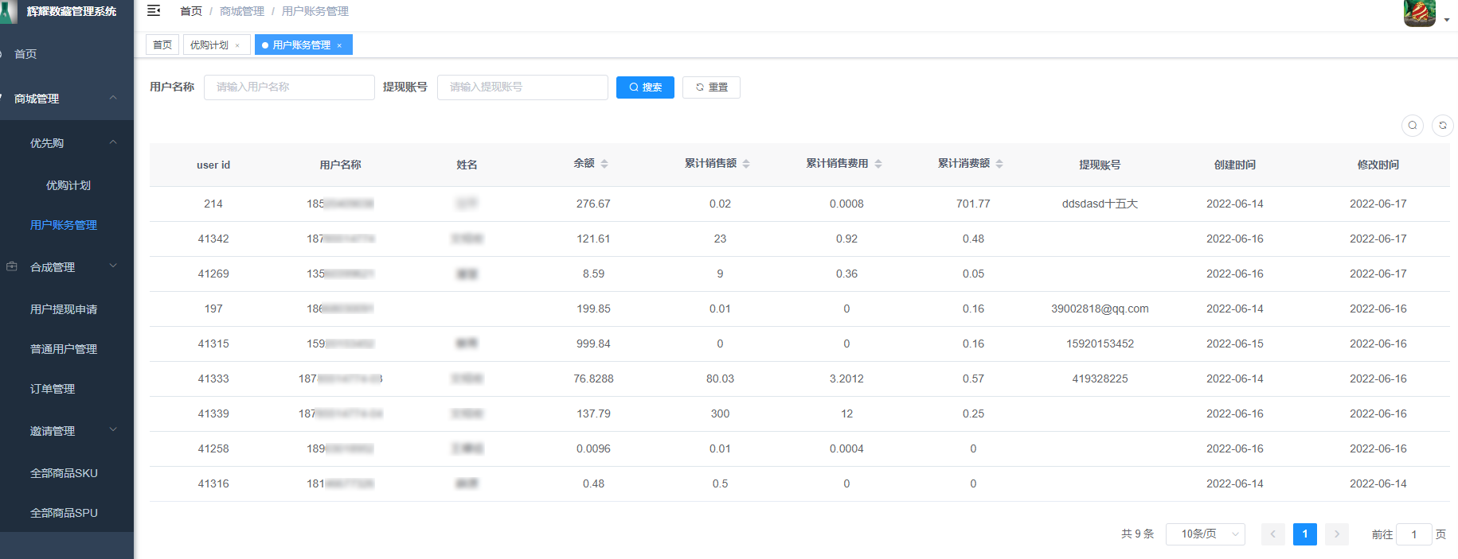Click the 提现账号 input field
Viewport: 1458px width, 559px height.
pos(522,87)
